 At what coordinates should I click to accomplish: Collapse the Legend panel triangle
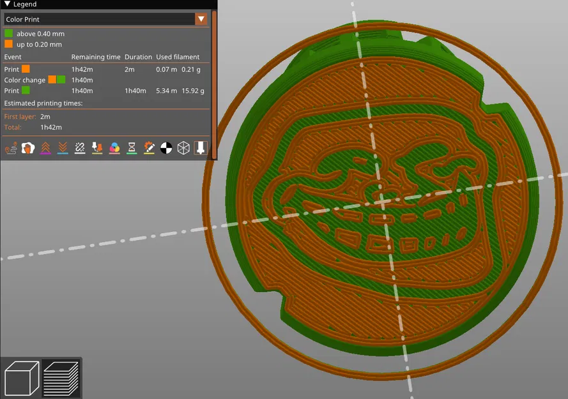[x=7, y=4]
